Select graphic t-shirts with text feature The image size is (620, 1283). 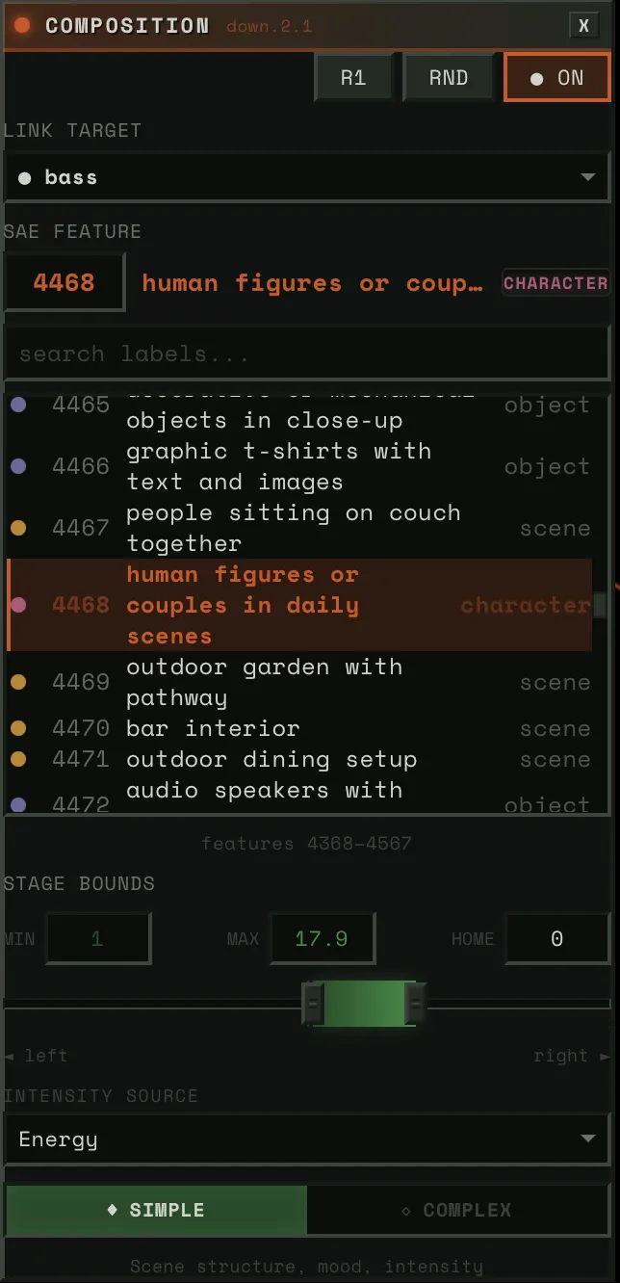click(278, 466)
